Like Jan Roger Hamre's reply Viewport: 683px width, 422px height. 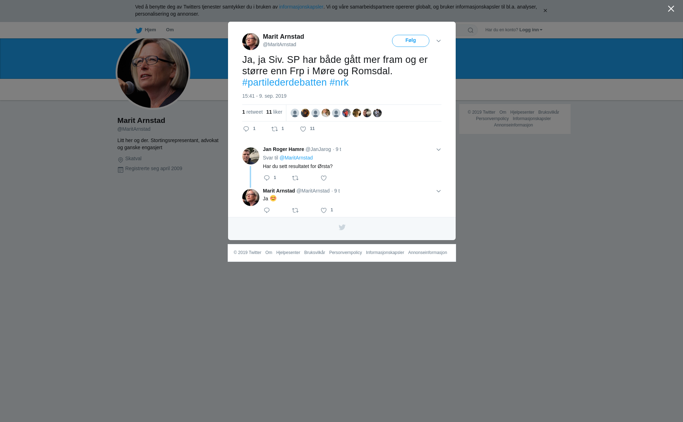324,178
